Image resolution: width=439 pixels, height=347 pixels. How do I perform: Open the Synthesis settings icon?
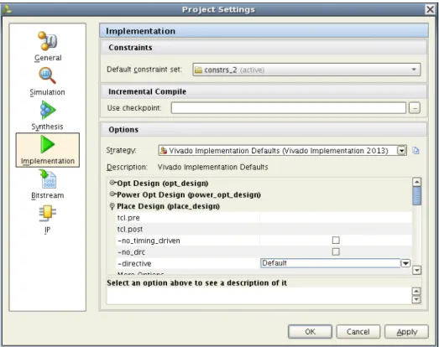tap(48, 110)
